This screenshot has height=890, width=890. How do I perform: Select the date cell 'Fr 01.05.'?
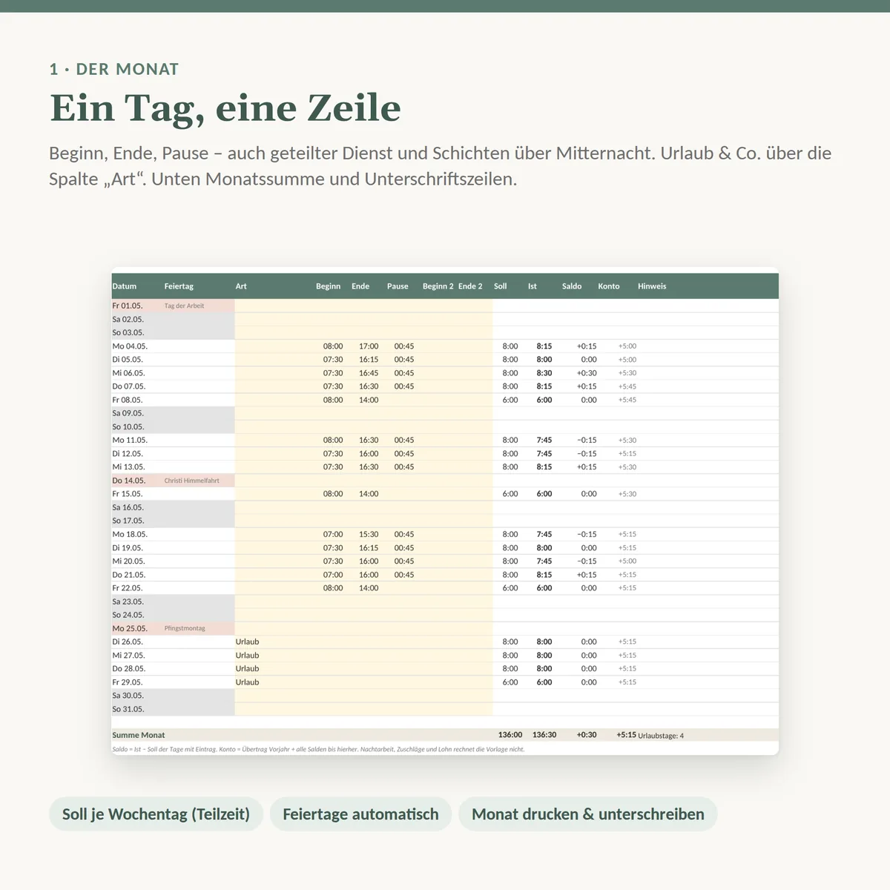[128, 306]
